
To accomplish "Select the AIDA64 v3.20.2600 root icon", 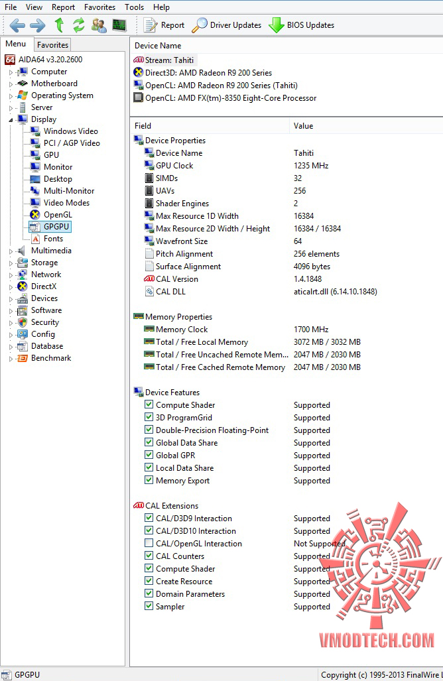I will (10, 60).
